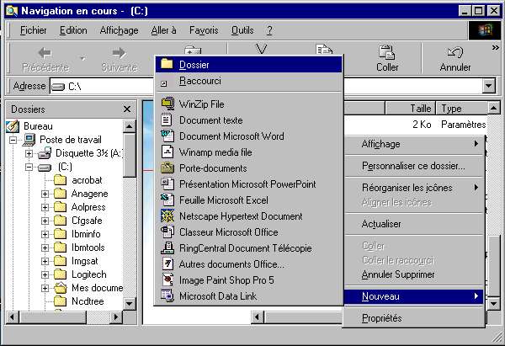
Task: Expand the Disquette 3½ tree node
Action: click(29, 154)
